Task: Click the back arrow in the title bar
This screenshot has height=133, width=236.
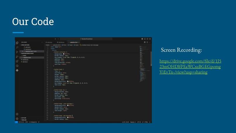Action: coord(55,39)
